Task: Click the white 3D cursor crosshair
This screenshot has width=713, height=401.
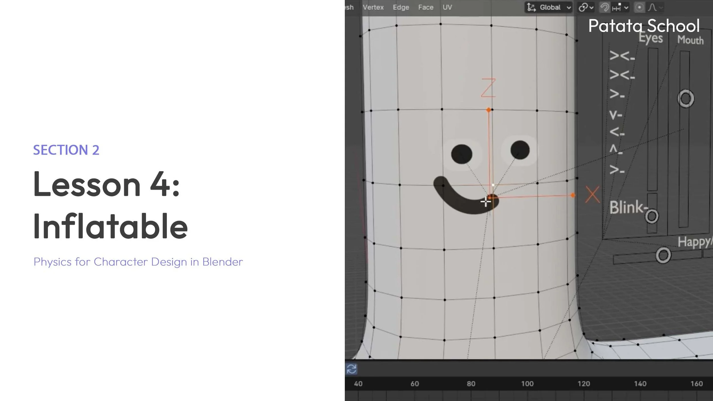Action: point(485,202)
